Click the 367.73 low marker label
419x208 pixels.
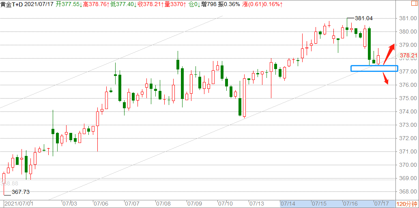click(21, 192)
